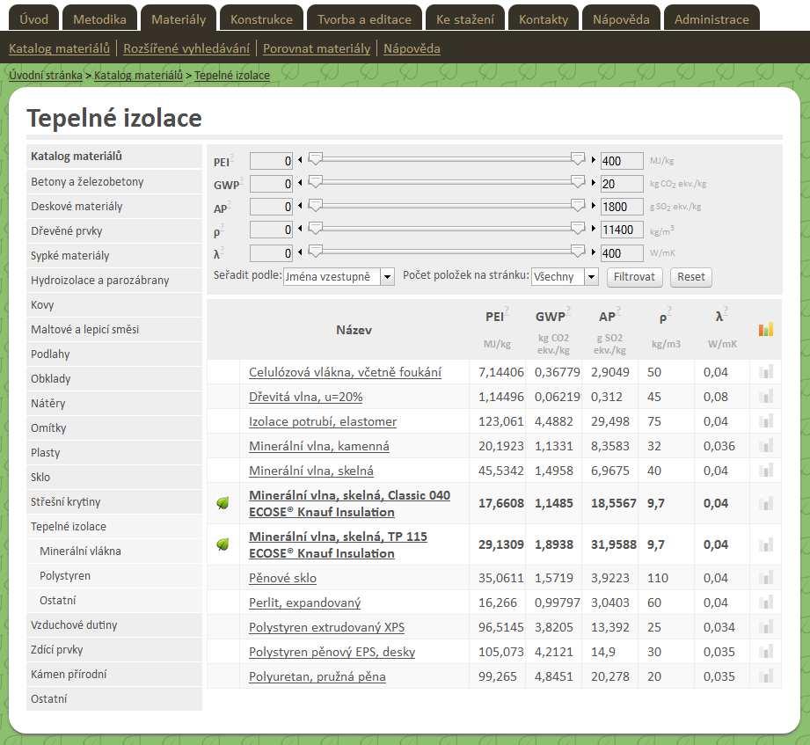The image size is (810, 745).
Task: Select Minerální vlákna subcategory
Action: point(114,551)
